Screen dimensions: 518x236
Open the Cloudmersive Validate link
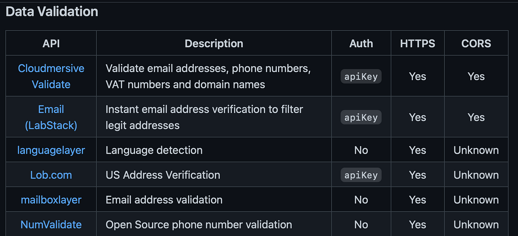click(51, 76)
